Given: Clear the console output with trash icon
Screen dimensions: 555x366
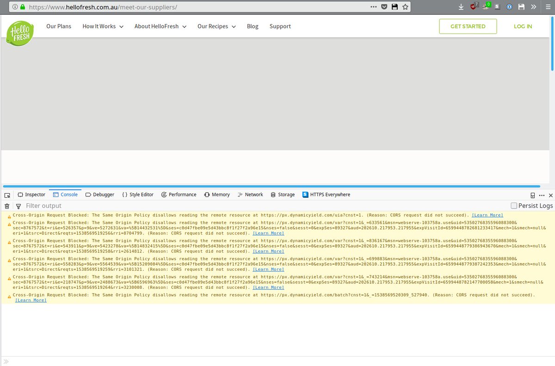Looking at the screenshot, I should click(7, 206).
